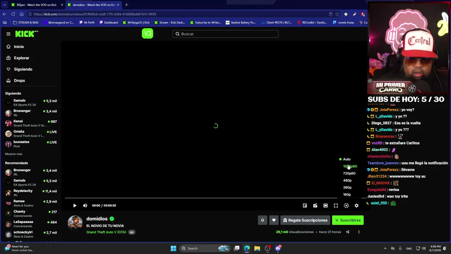Viewport: 451px width, 254px height.
Task: Go to browser home page
Action: tap(21, 14)
